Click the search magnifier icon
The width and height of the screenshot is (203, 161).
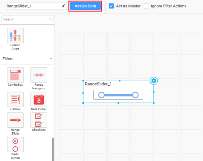[50, 19]
